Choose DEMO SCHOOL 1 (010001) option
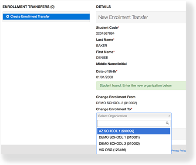Viewport: 196px width, 165px height. [134, 137]
